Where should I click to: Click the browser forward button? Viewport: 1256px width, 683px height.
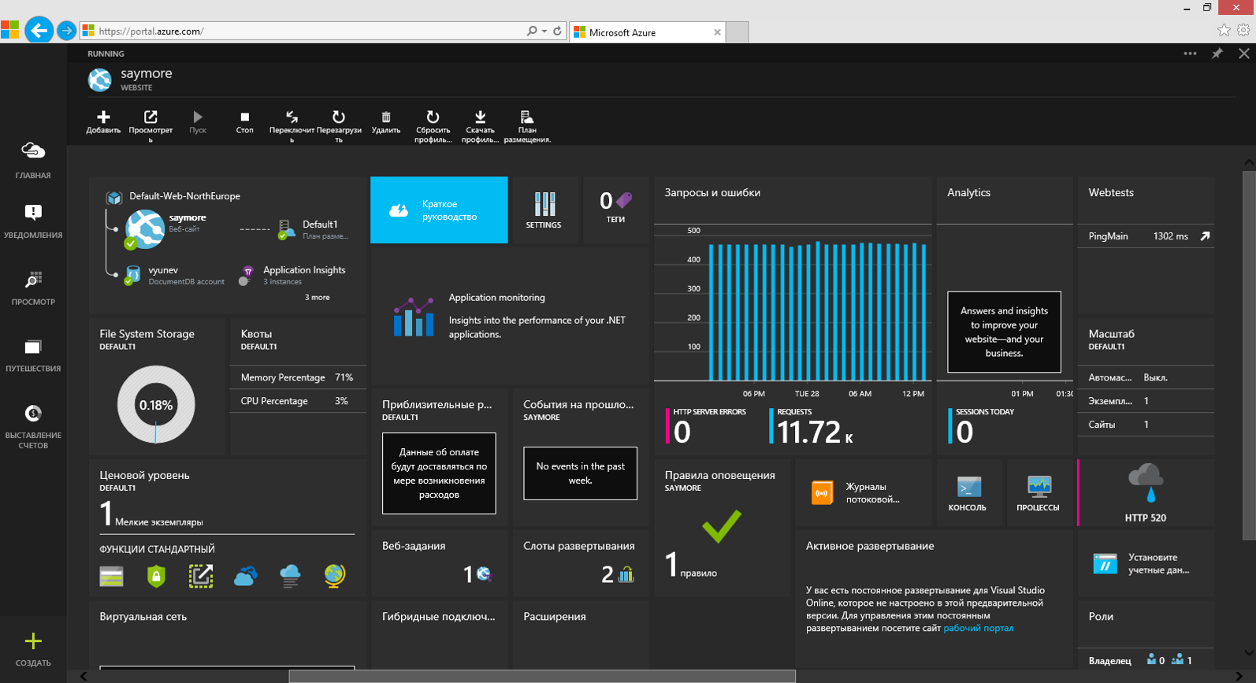click(67, 31)
